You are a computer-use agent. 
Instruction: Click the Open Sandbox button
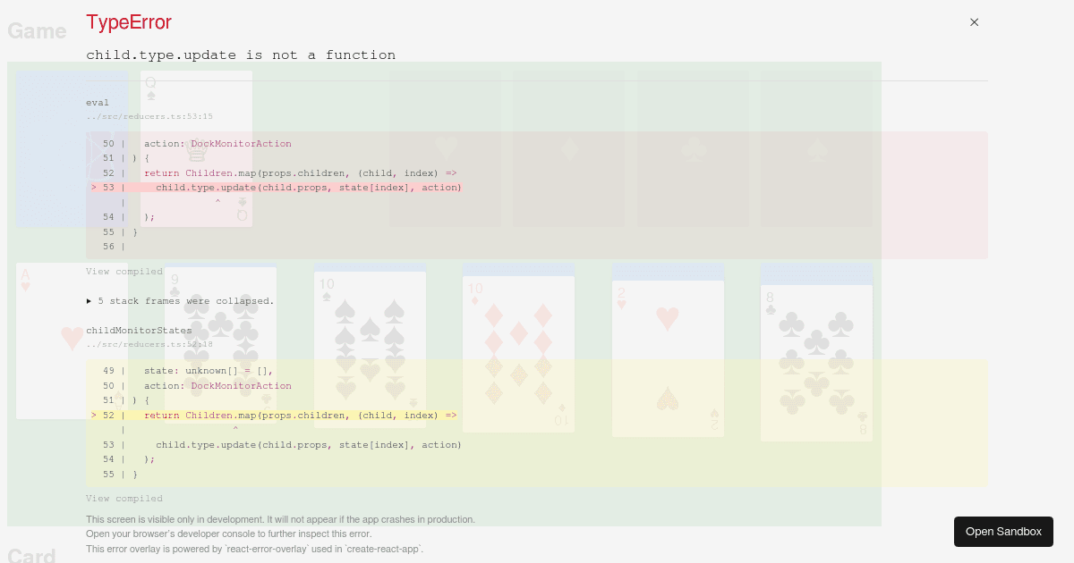pos(1003,531)
